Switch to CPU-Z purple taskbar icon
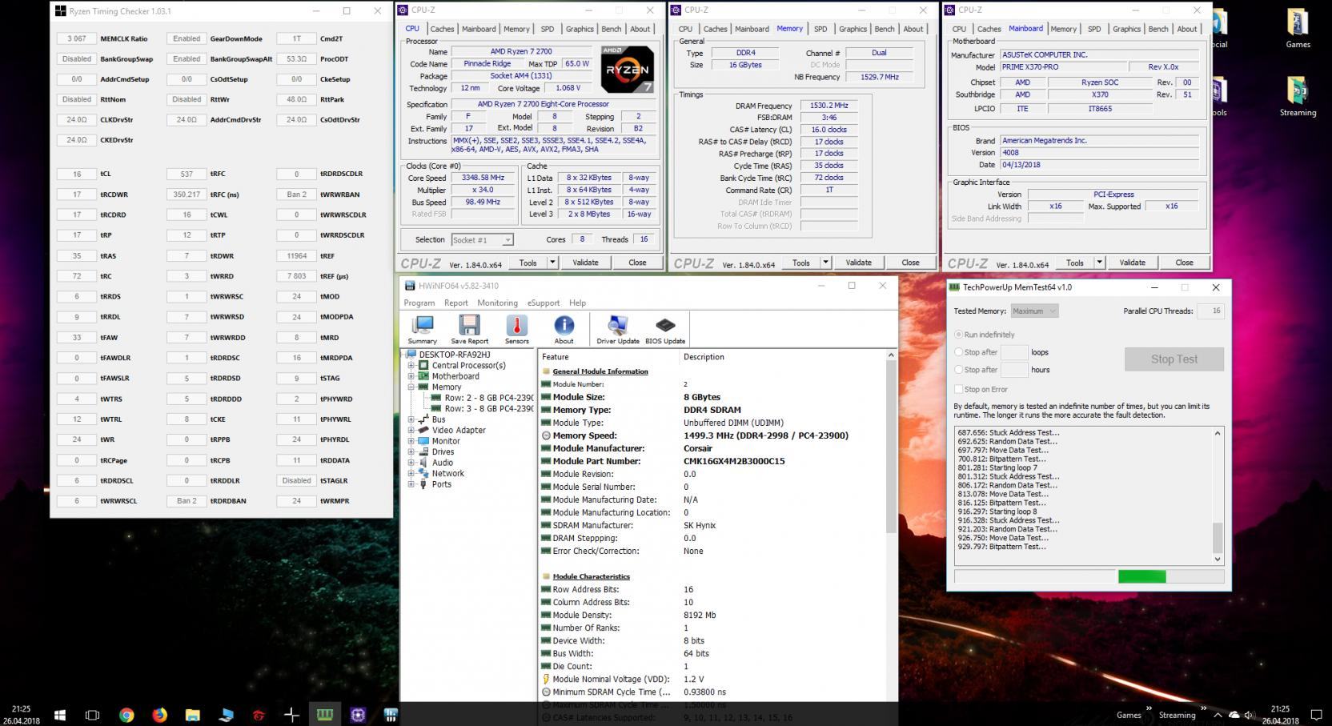1332x726 pixels. (357, 715)
